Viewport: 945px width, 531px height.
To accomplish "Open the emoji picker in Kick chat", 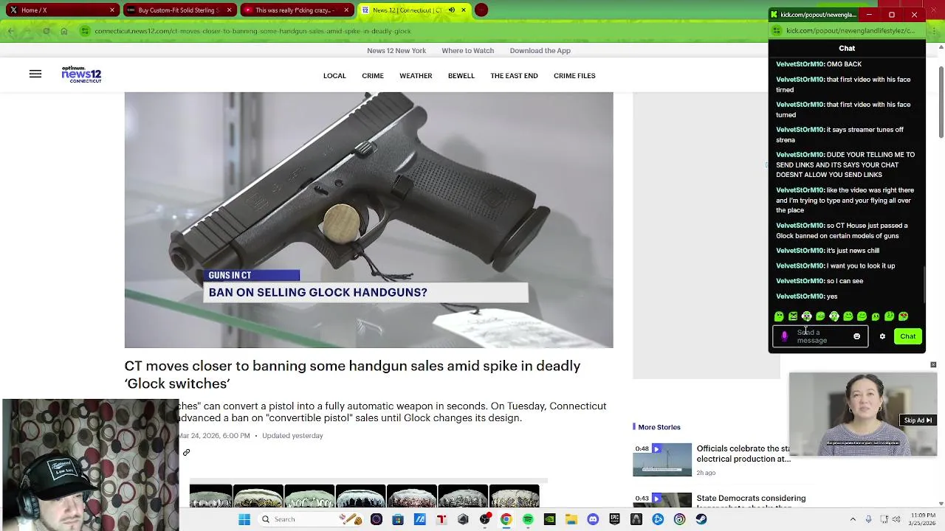I will pos(856,336).
